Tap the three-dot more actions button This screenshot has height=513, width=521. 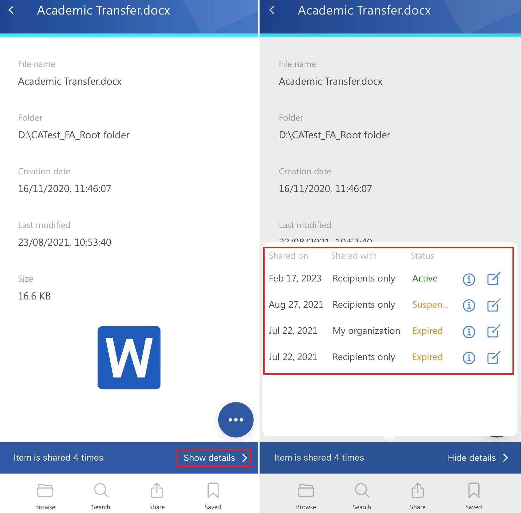click(236, 420)
